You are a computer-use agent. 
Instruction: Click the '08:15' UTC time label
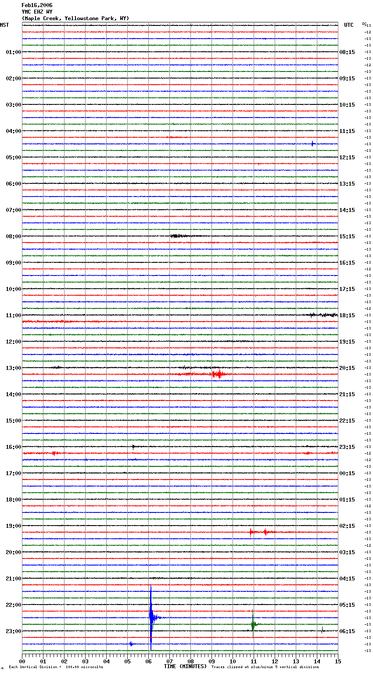click(x=347, y=52)
